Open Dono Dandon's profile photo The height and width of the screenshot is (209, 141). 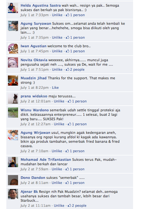[13, 180]
